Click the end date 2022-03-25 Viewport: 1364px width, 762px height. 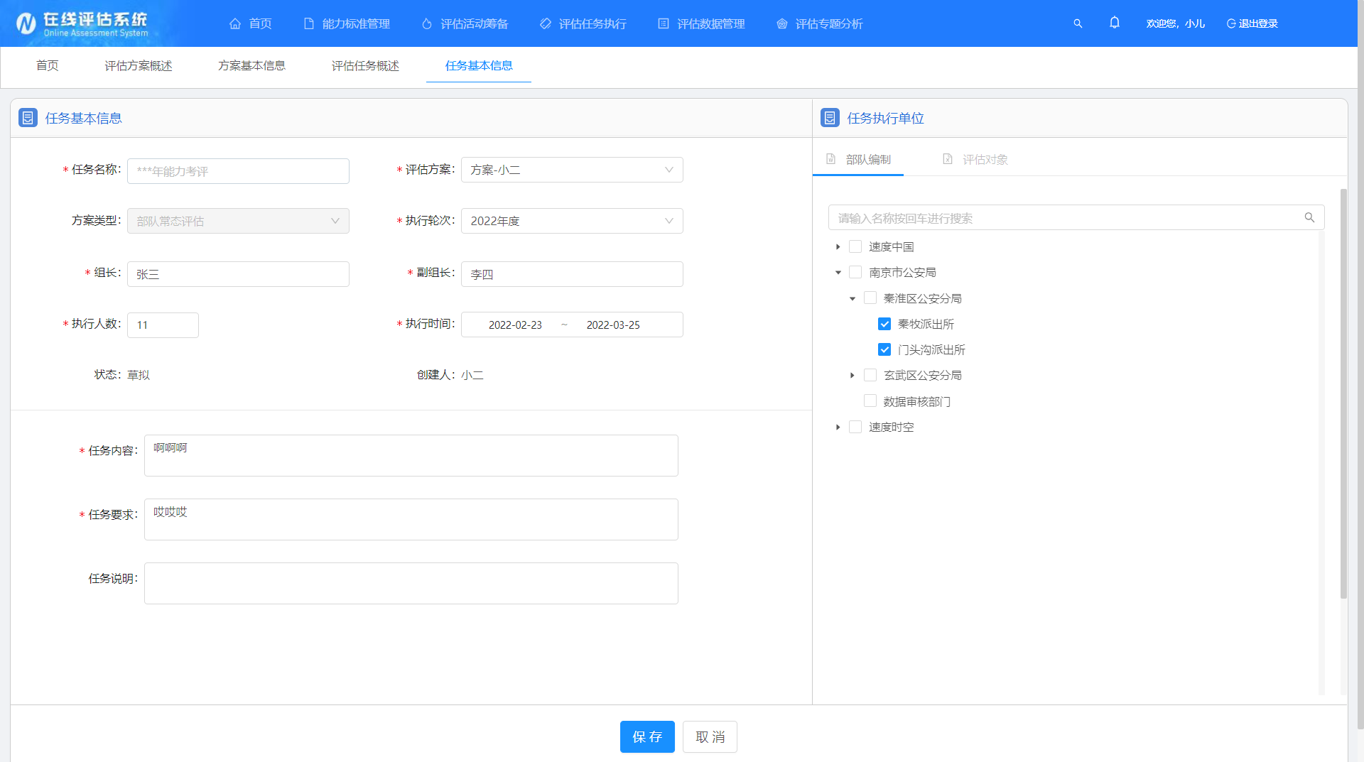pos(613,325)
